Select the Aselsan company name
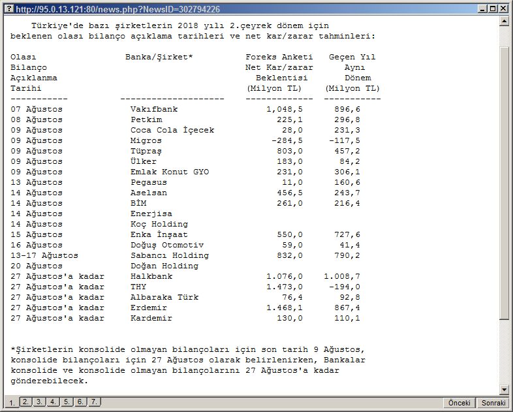The width and height of the screenshot is (513, 412). 149,193
